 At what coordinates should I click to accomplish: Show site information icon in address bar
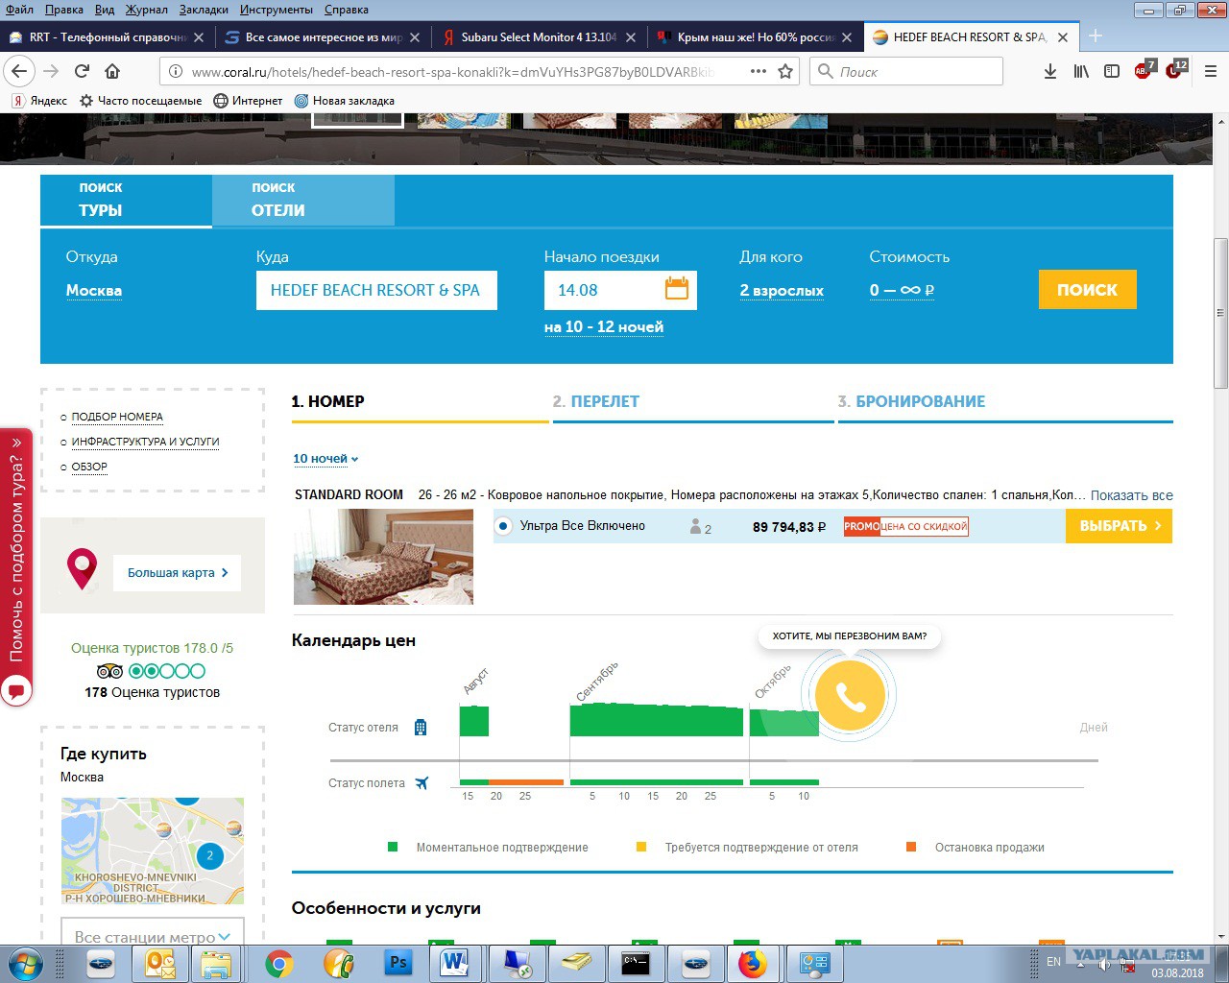[x=175, y=71]
